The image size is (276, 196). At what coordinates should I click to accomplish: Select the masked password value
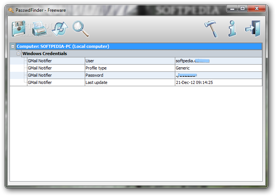[x=219, y=75]
